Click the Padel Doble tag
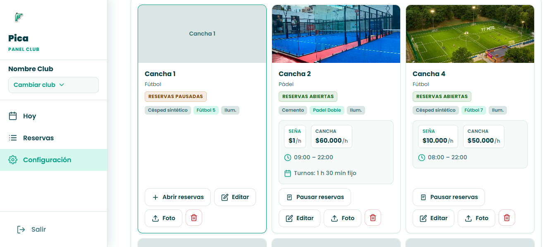 [x=327, y=110]
